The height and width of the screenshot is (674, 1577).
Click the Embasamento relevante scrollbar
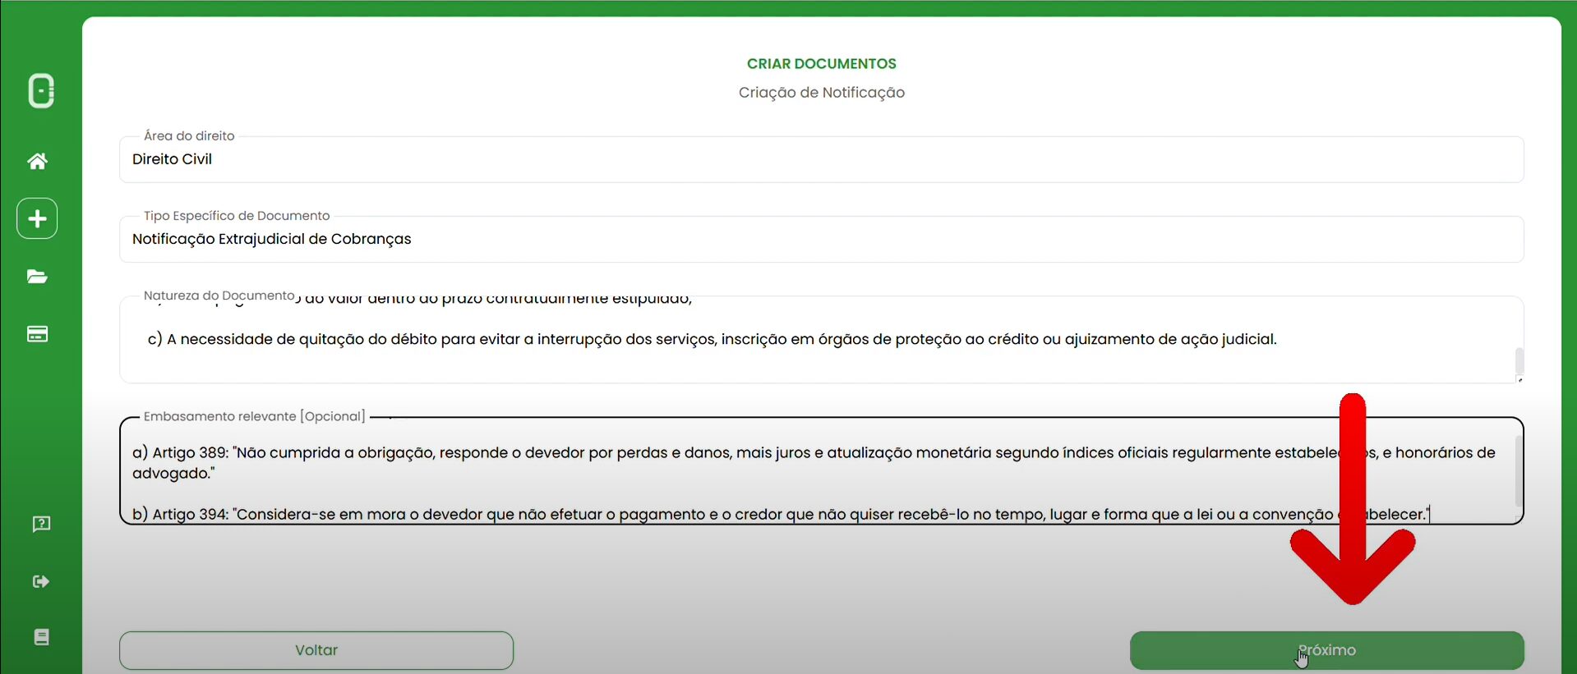1519,472
